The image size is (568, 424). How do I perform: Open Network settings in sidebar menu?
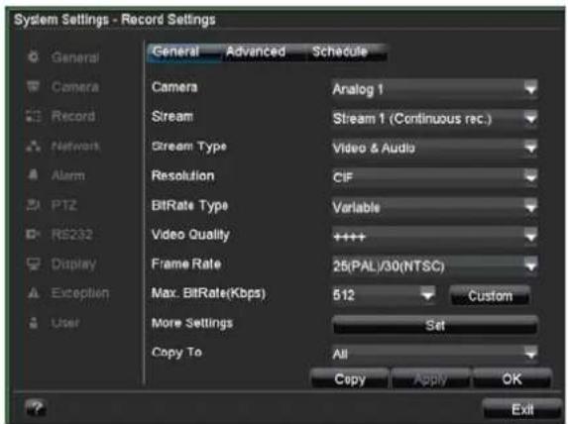[75, 146]
